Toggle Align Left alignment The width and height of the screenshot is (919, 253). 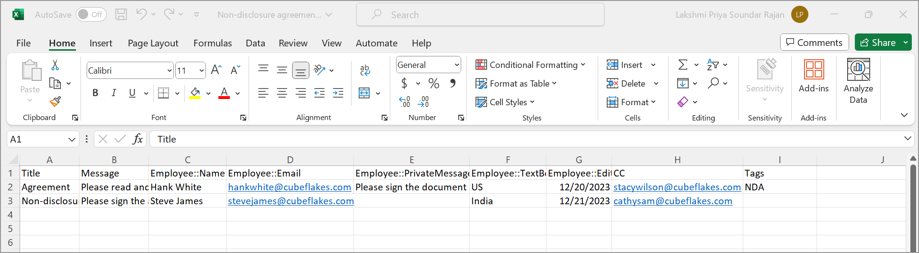[263, 93]
